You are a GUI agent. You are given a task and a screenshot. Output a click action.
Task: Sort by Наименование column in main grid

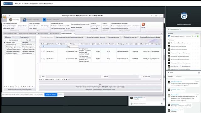click(85, 44)
